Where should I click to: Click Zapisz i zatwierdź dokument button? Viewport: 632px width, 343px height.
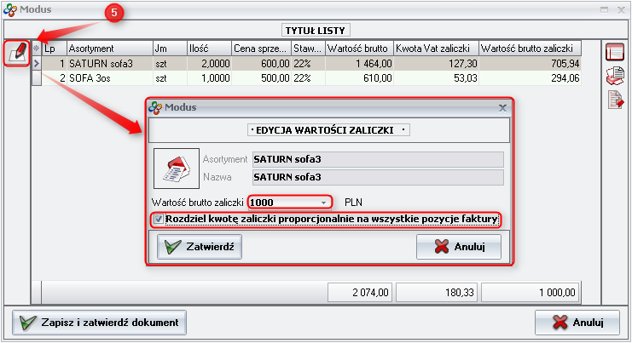[x=99, y=323]
